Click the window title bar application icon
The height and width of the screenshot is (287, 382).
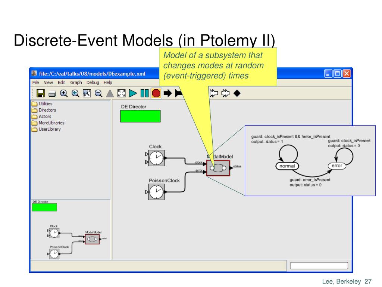(x=34, y=73)
